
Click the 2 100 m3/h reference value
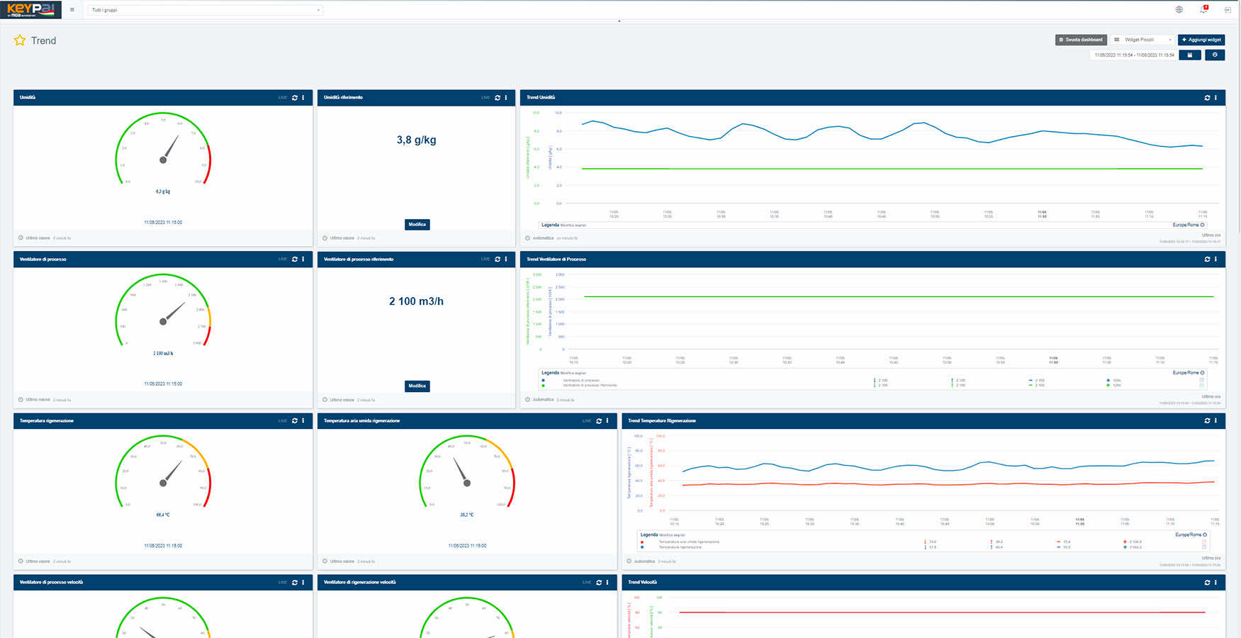417,301
